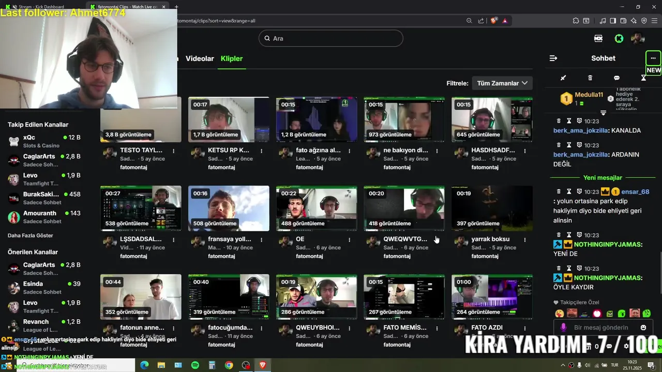Select the sword moderator icon in chat toolbar
The width and height of the screenshot is (662, 372).
click(x=563, y=78)
